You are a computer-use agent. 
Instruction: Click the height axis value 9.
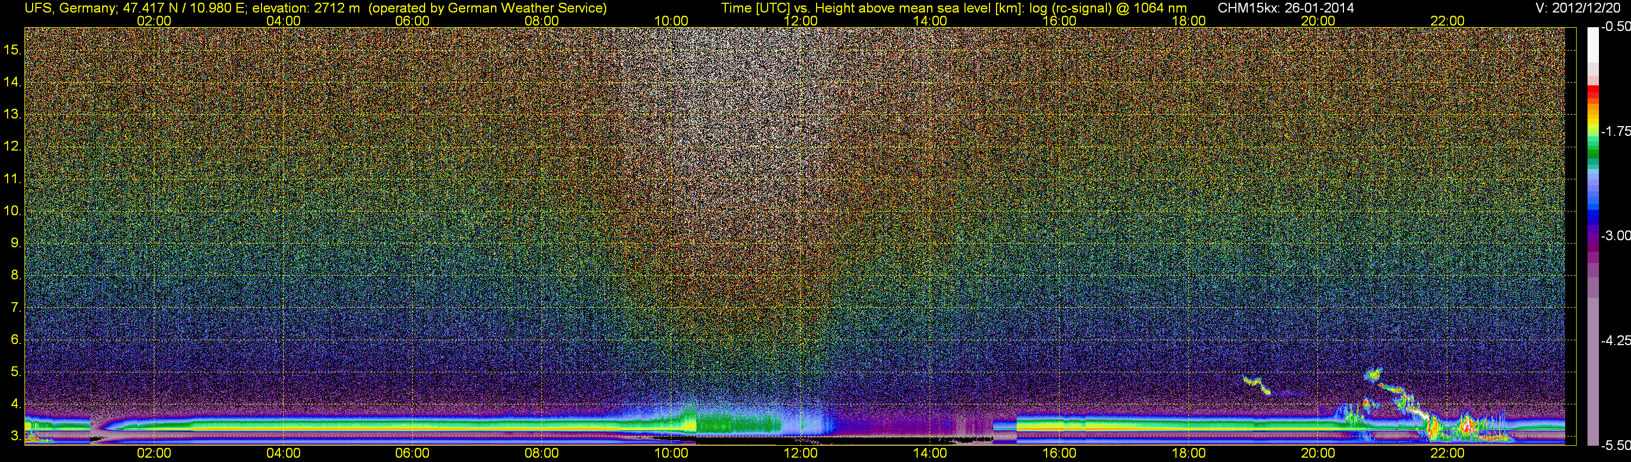[16, 243]
